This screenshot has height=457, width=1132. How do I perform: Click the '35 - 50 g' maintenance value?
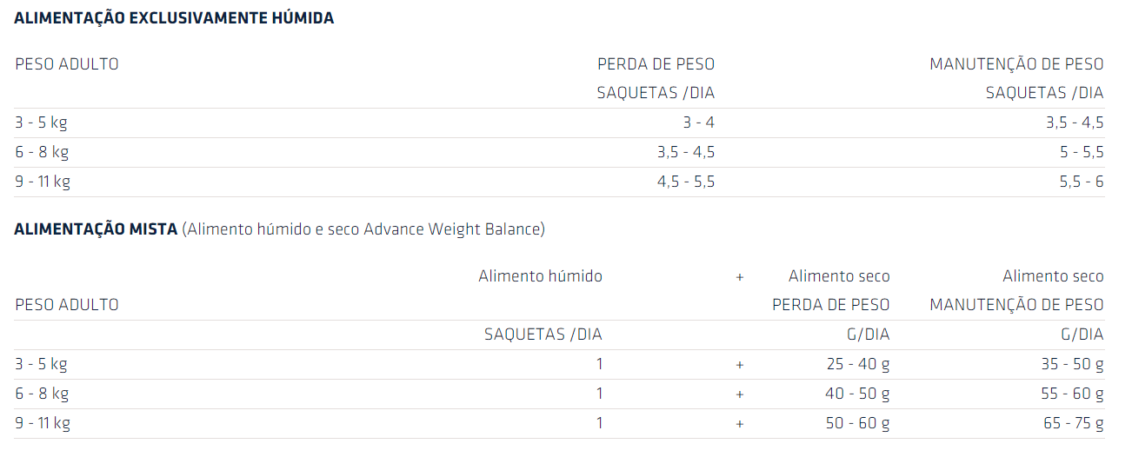(1072, 365)
